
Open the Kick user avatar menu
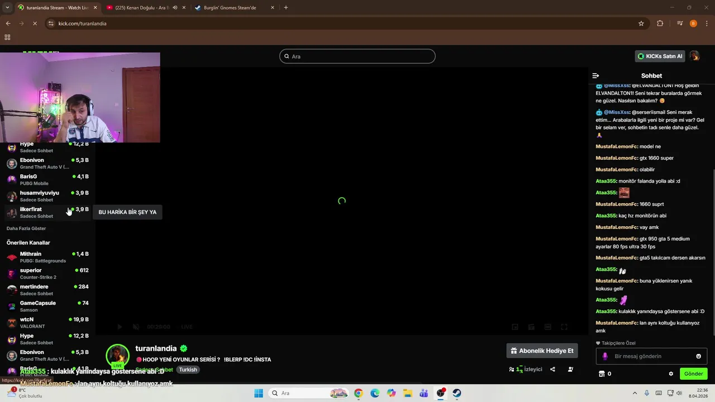(x=694, y=56)
